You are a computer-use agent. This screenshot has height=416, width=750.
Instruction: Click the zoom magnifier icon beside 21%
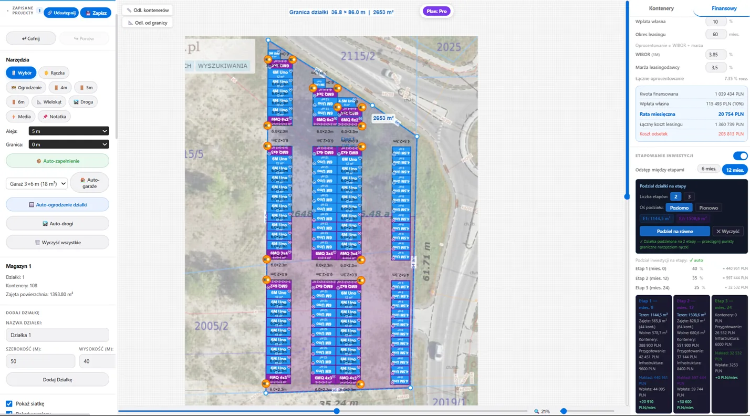[536, 411]
